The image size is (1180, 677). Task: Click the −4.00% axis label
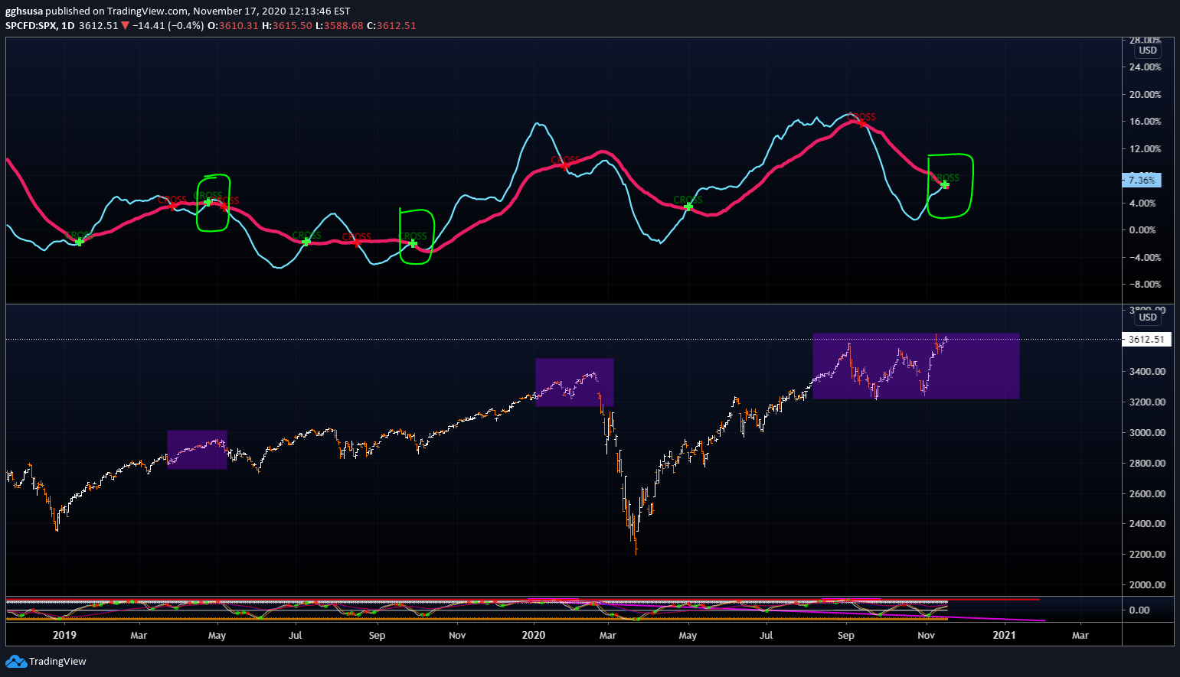point(1144,258)
